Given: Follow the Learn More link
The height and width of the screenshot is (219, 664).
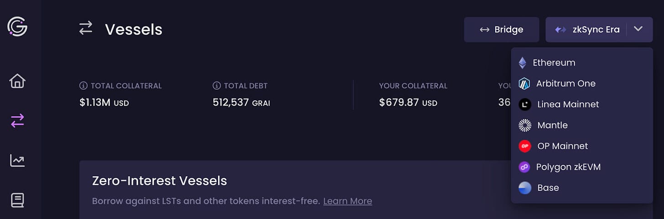Looking at the screenshot, I should (x=348, y=201).
